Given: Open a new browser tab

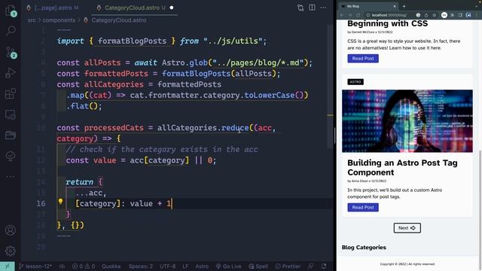Looking at the screenshot, I should 404,6.
